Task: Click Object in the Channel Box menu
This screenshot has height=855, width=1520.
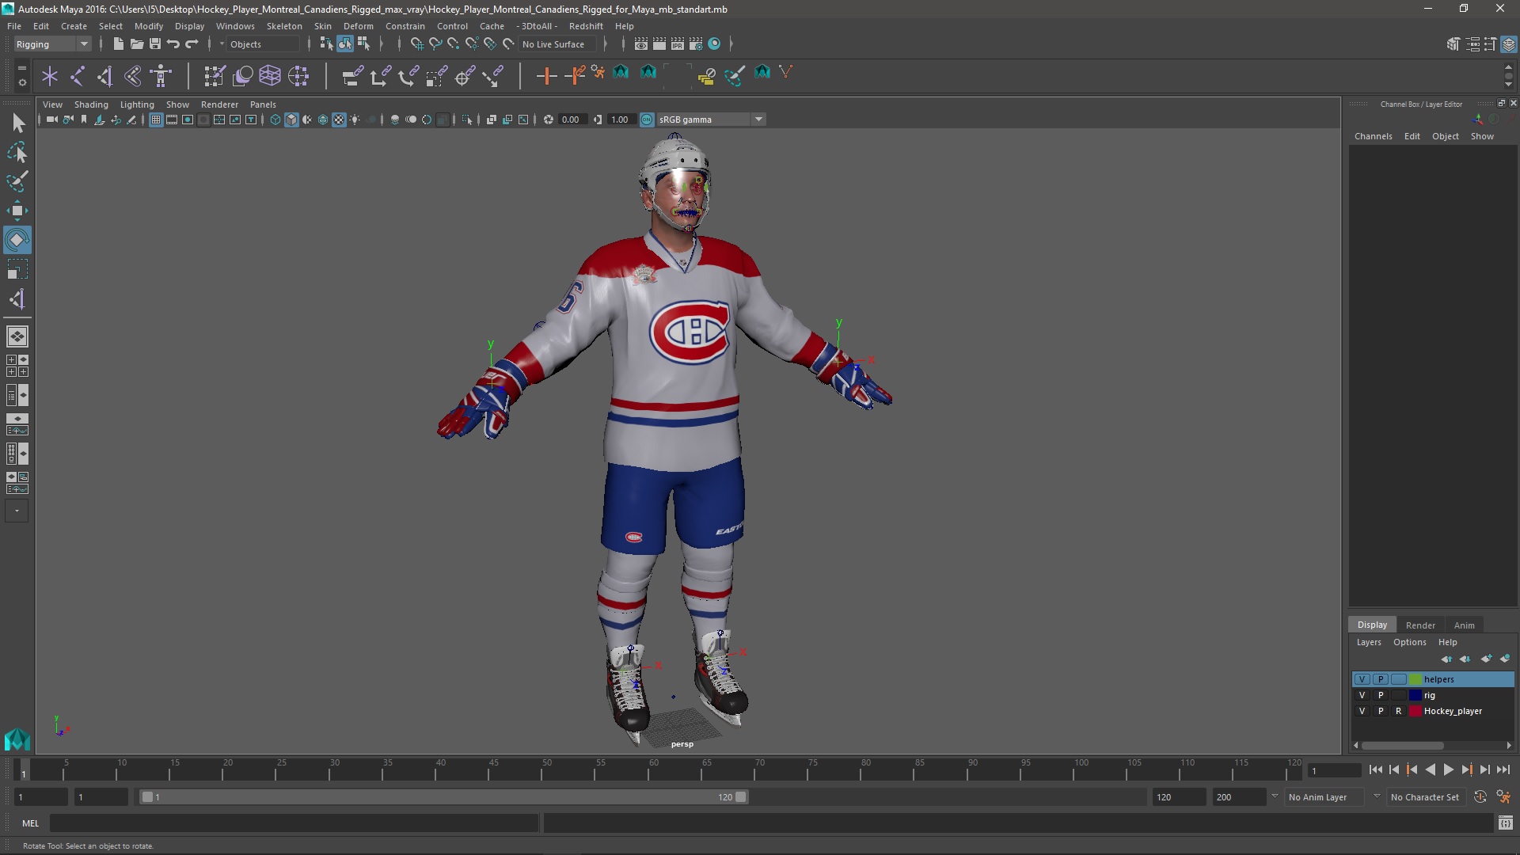Action: click(1445, 136)
